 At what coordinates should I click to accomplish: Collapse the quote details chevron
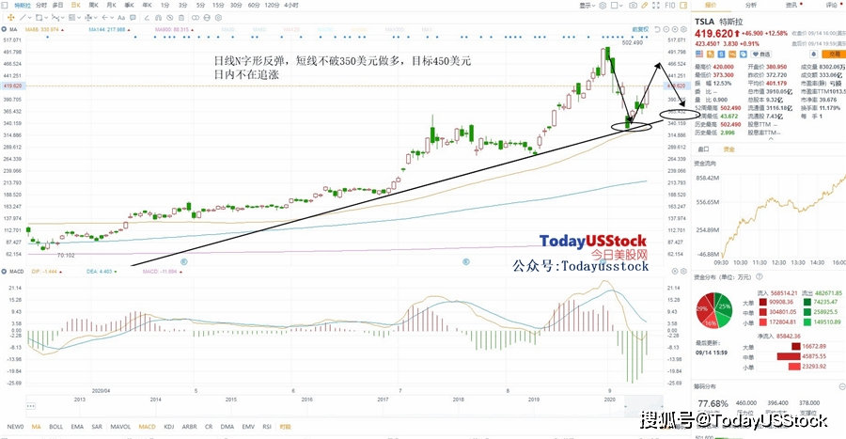[x=771, y=138]
